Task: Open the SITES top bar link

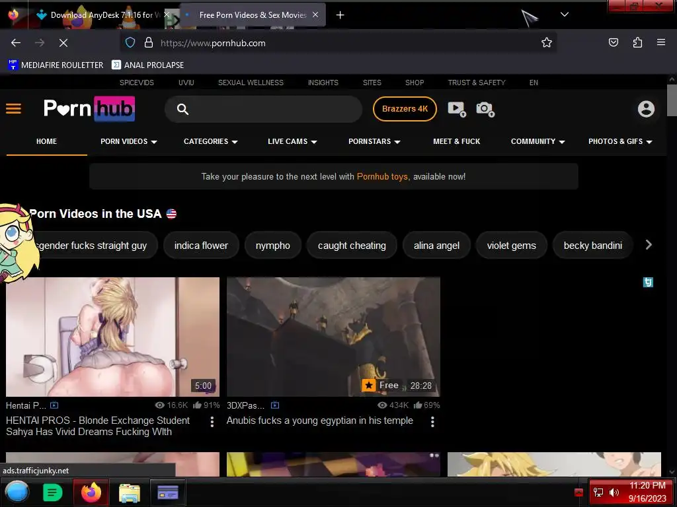Action: (x=372, y=83)
